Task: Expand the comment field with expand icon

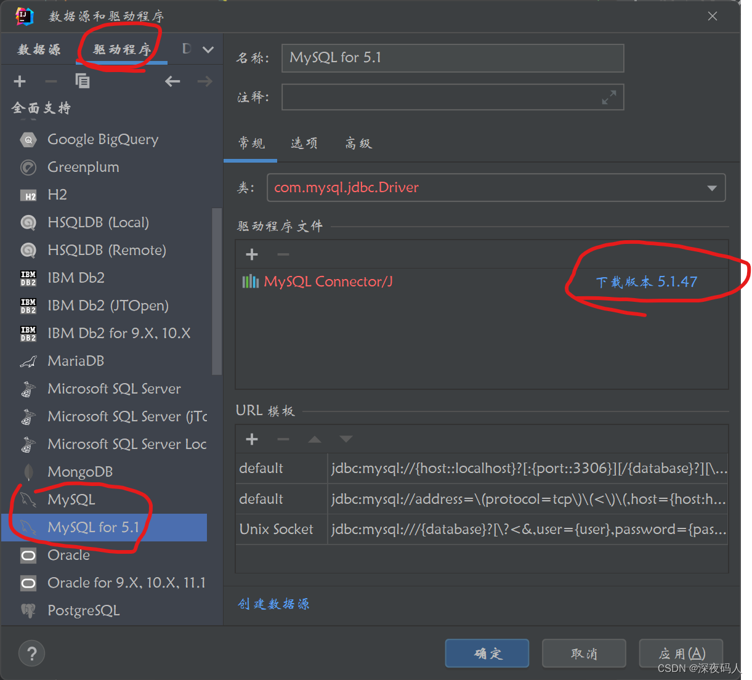Action: [x=609, y=97]
